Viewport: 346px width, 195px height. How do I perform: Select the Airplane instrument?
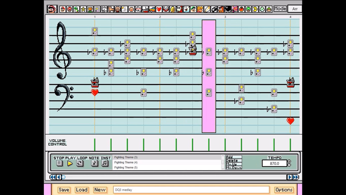tap(138, 9)
